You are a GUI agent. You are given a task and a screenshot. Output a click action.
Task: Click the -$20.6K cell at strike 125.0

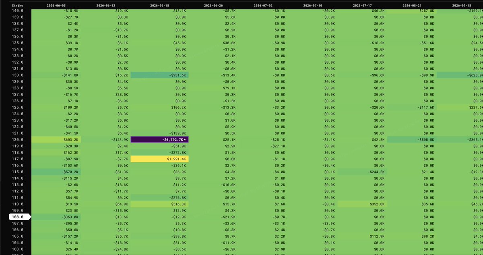[363, 107]
